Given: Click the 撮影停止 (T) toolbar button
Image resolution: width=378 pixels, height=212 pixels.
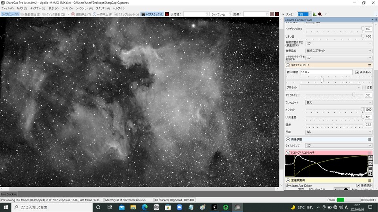Looking at the screenshot, I should (81, 14).
